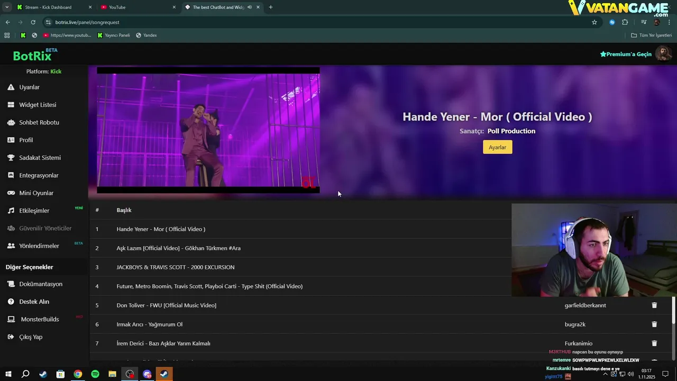Go back to previous page
Image resolution: width=677 pixels, height=381 pixels.
(x=7, y=22)
